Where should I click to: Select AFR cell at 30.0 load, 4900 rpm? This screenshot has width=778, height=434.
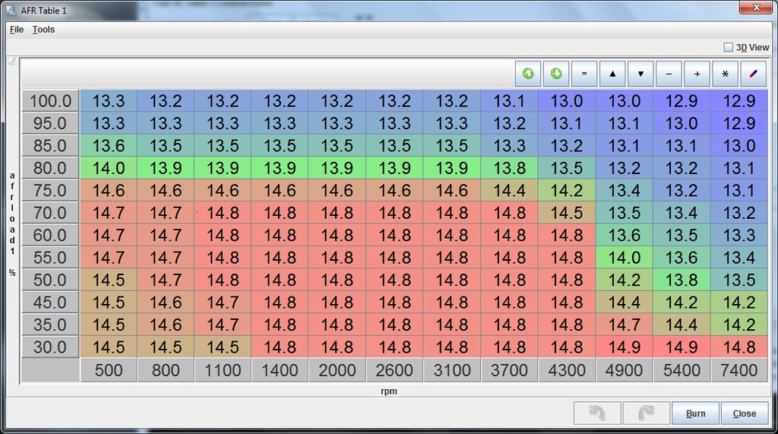pyautogui.click(x=624, y=347)
